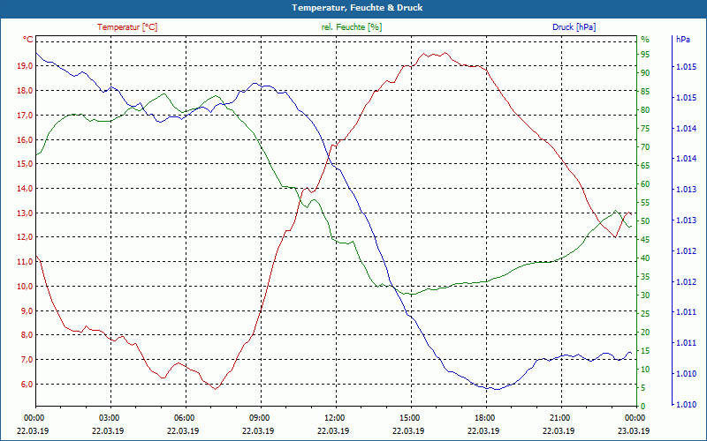Click the '60' humidity axis value
This screenshot has width=707, height=441.
pyautogui.click(x=645, y=184)
